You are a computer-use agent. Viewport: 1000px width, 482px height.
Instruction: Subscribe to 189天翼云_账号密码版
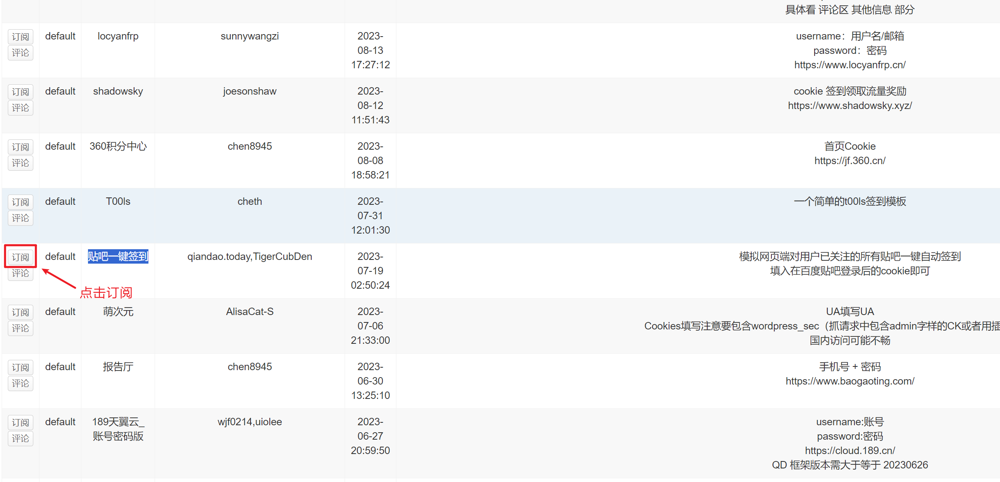pyautogui.click(x=20, y=422)
